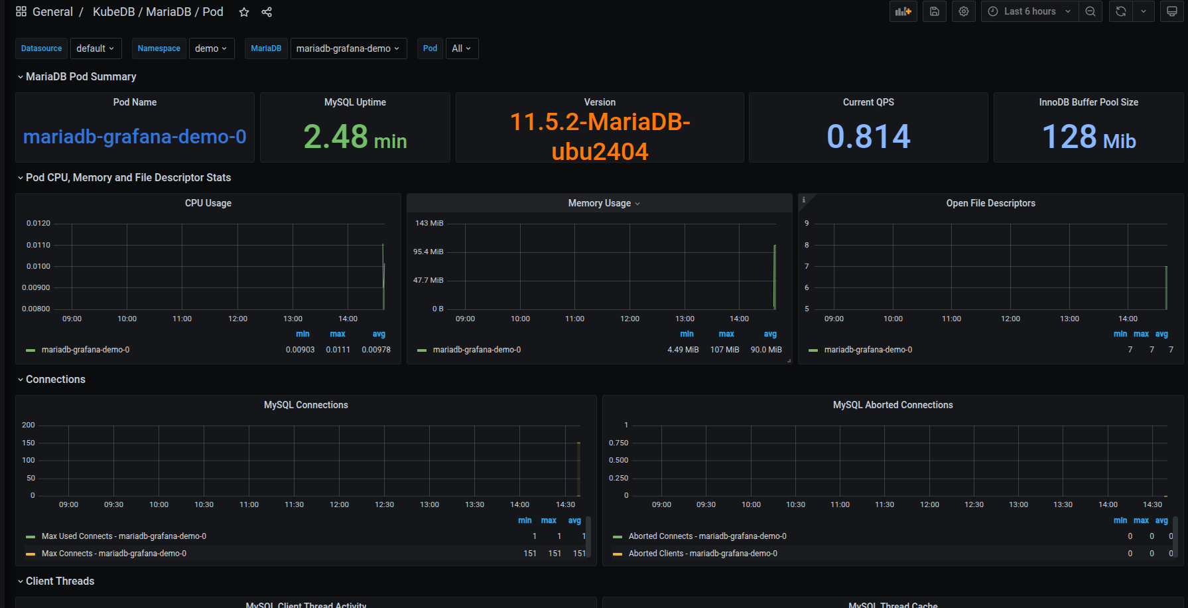Add a new panel to dashboard

click(903, 11)
